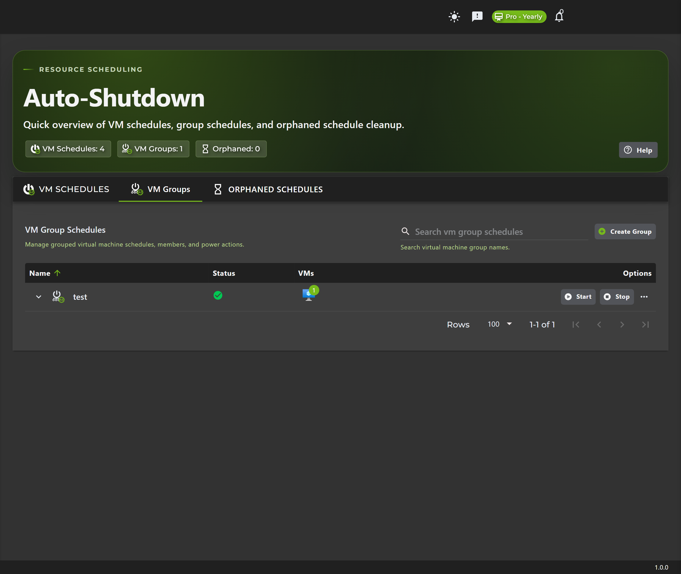Click the Auto-Shutdown page title
This screenshot has width=681, height=574.
114,98
